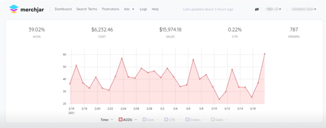This screenshot has width=326, height=128.
Task: Enable the Cost series legend box
Action: coord(144,120)
